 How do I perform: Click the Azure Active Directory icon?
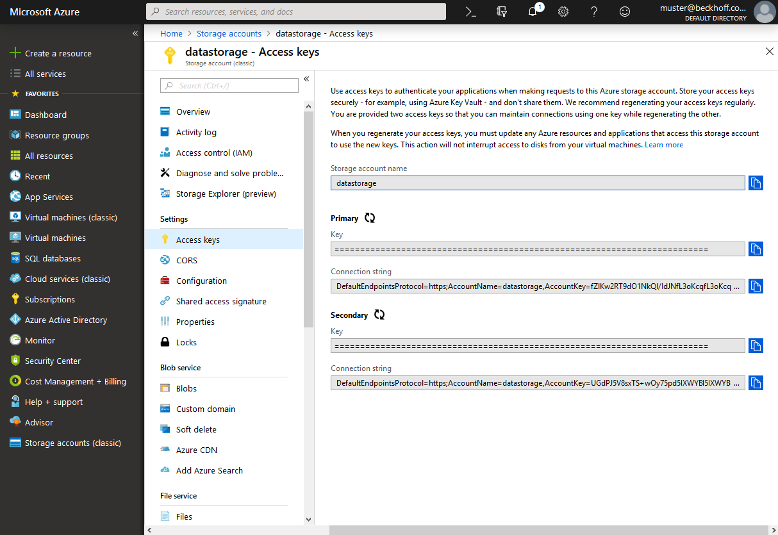click(x=15, y=320)
